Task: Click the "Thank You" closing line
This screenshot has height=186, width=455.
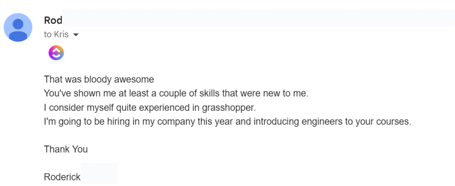Action: [66, 149]
